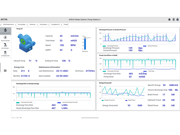Toggle the hamburger menu in sidebar
Image resolution: width=180 pixels, height=135 pixels.
5,70
